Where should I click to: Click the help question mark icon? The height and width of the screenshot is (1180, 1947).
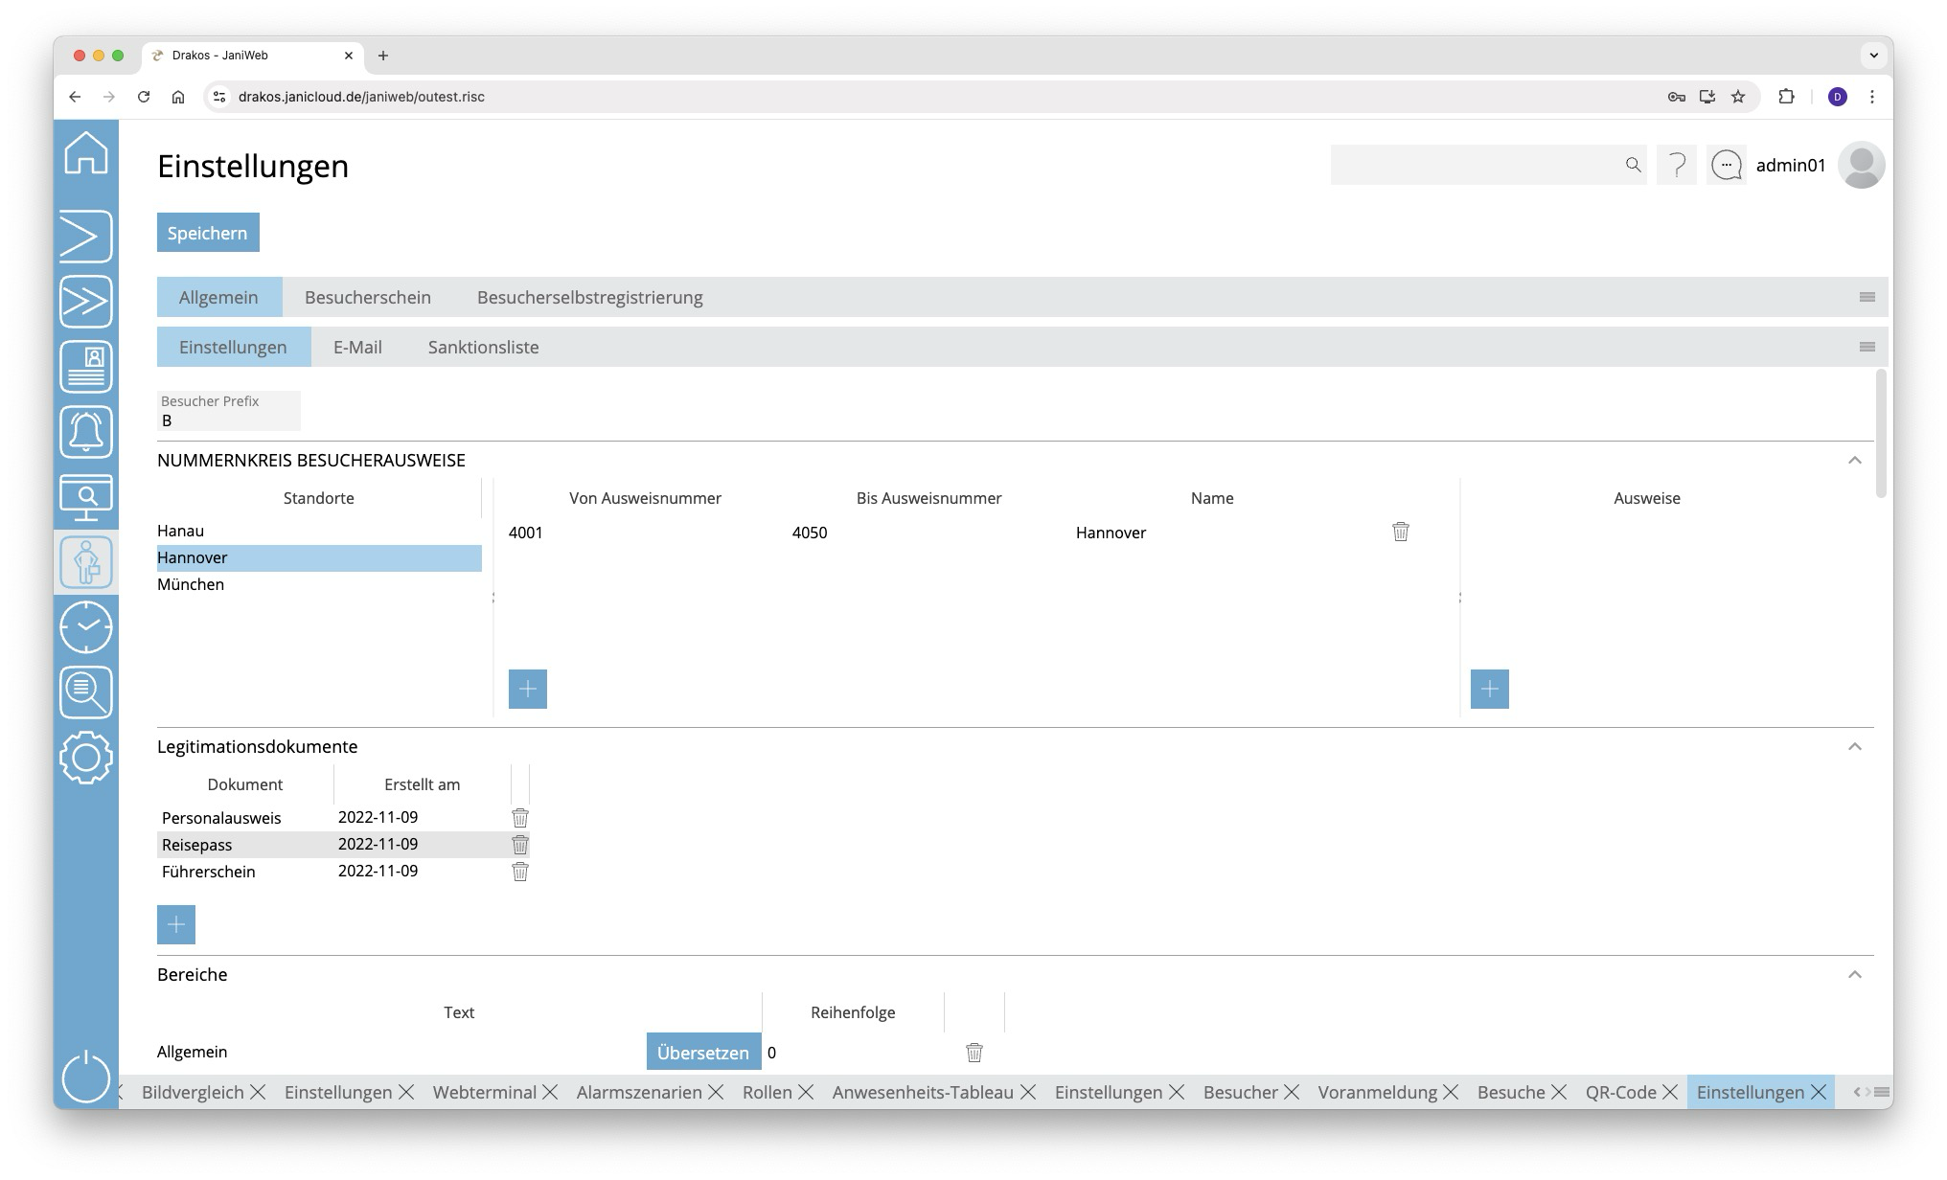tap(1677, 166)
